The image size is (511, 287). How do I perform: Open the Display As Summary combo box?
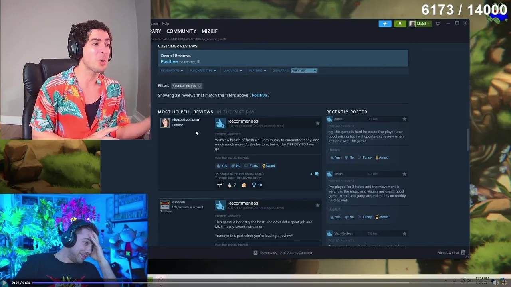click(304, 71)
